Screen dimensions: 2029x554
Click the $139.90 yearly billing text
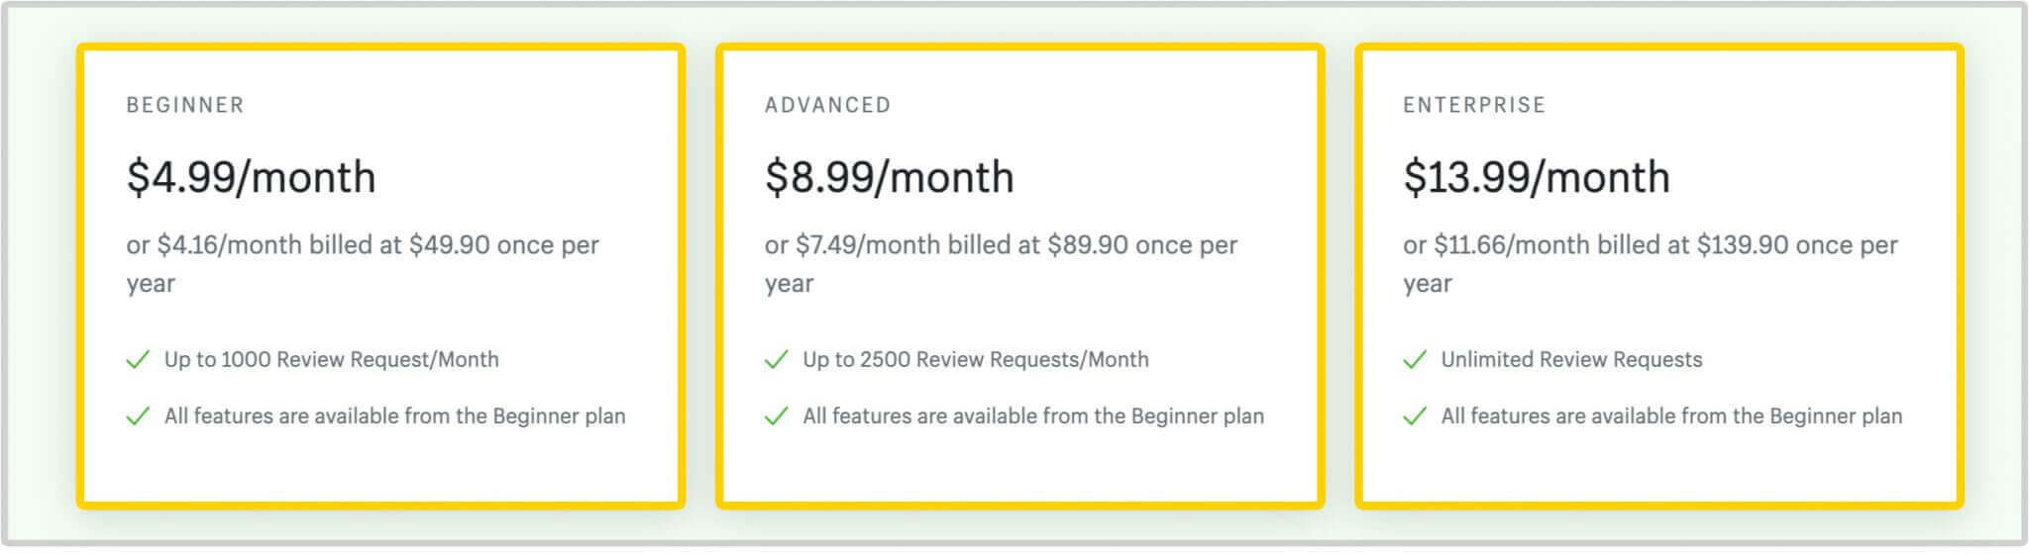point(1651,263)
